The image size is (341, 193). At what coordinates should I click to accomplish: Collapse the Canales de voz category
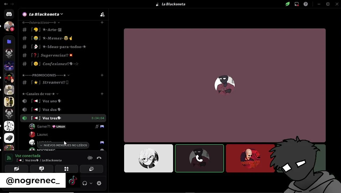pos(40,94)
